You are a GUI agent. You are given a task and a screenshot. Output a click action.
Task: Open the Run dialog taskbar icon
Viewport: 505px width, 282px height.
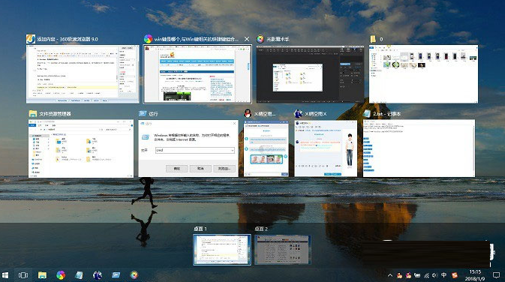pos(116,275)
